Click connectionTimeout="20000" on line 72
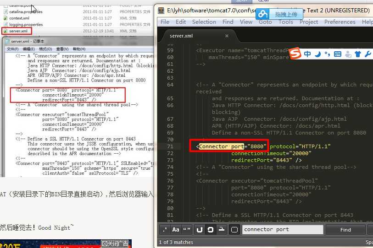Screen dimensions: 373x248 (271, 153)
